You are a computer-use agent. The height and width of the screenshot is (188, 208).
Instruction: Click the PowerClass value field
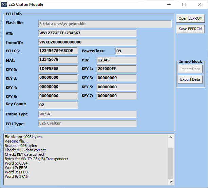coord(126,51)
